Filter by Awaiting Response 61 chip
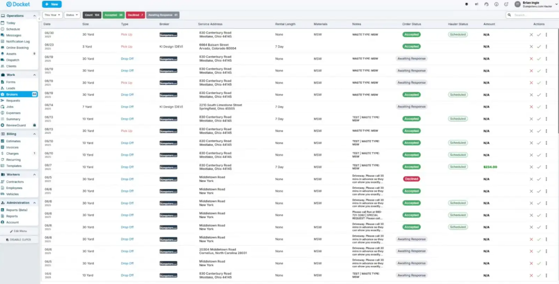Image resolution: width=559 pixels, height=284 pixels. pos(163,15)
